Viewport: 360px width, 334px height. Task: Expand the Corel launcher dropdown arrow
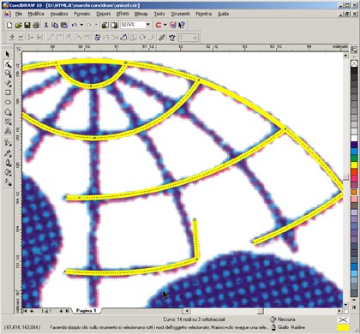tap(165, 25)
